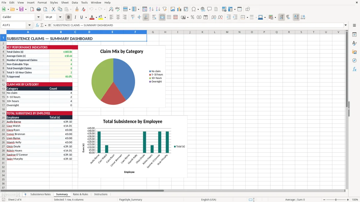Add a decimal place
Viewport: 360px width, 202px height.
[x=214, y=17]
